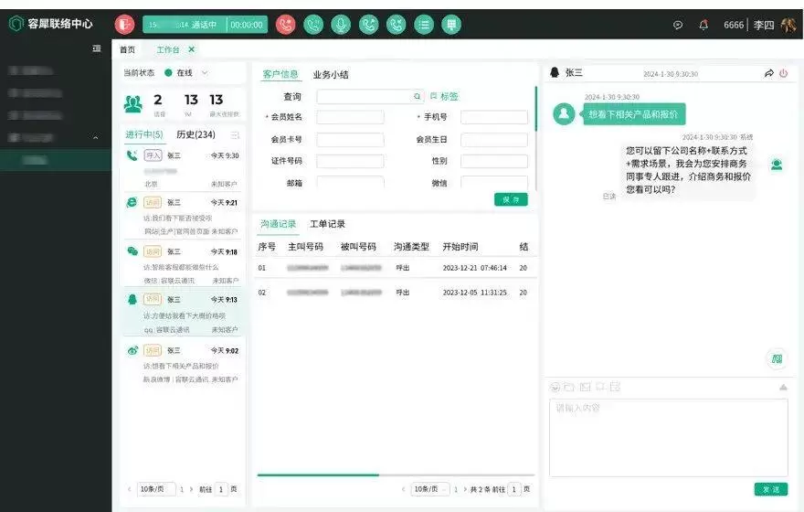The width and height of the screenshot is (804, 512).
Task: Click the red hang-up call icon
Action: coord(285,25)
